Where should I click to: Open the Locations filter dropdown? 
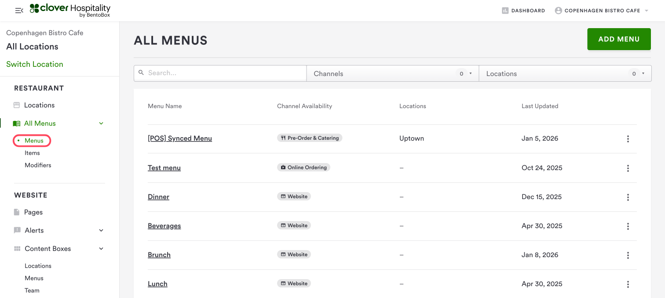(565, 73)
